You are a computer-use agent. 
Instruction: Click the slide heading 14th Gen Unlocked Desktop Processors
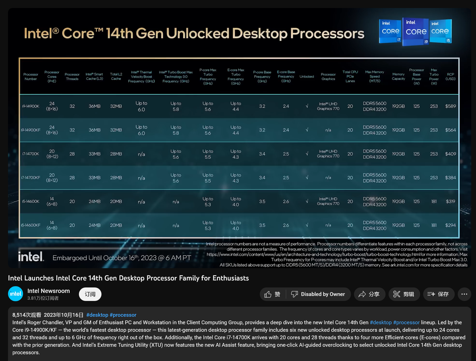tap(194, 33)
